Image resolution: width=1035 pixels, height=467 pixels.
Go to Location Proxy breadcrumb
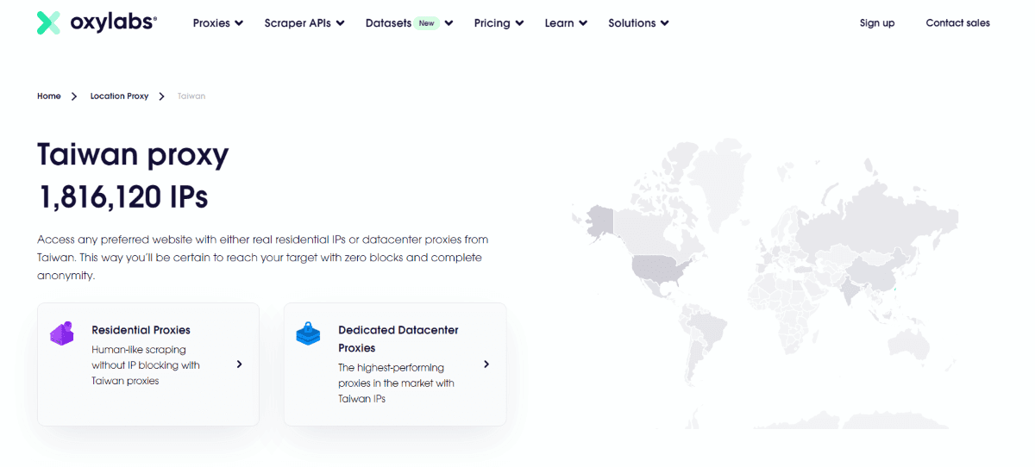(x=120, y=97)
